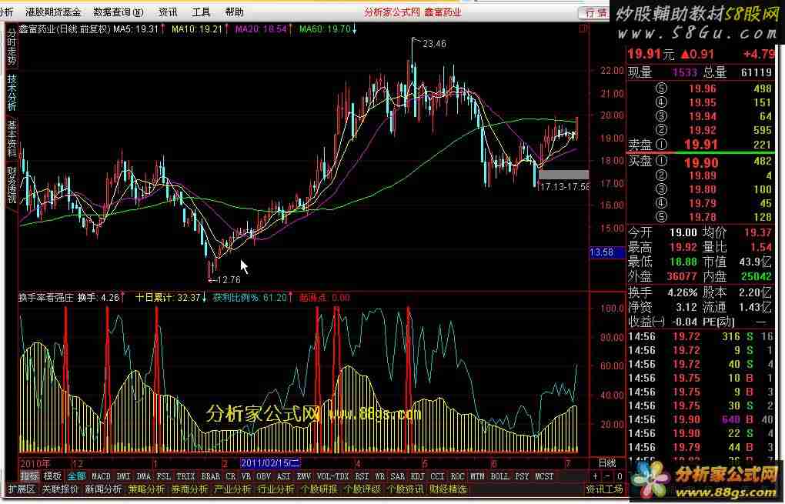Choose the SAR indicator
The image size is (785, 504).
[398, 476]
